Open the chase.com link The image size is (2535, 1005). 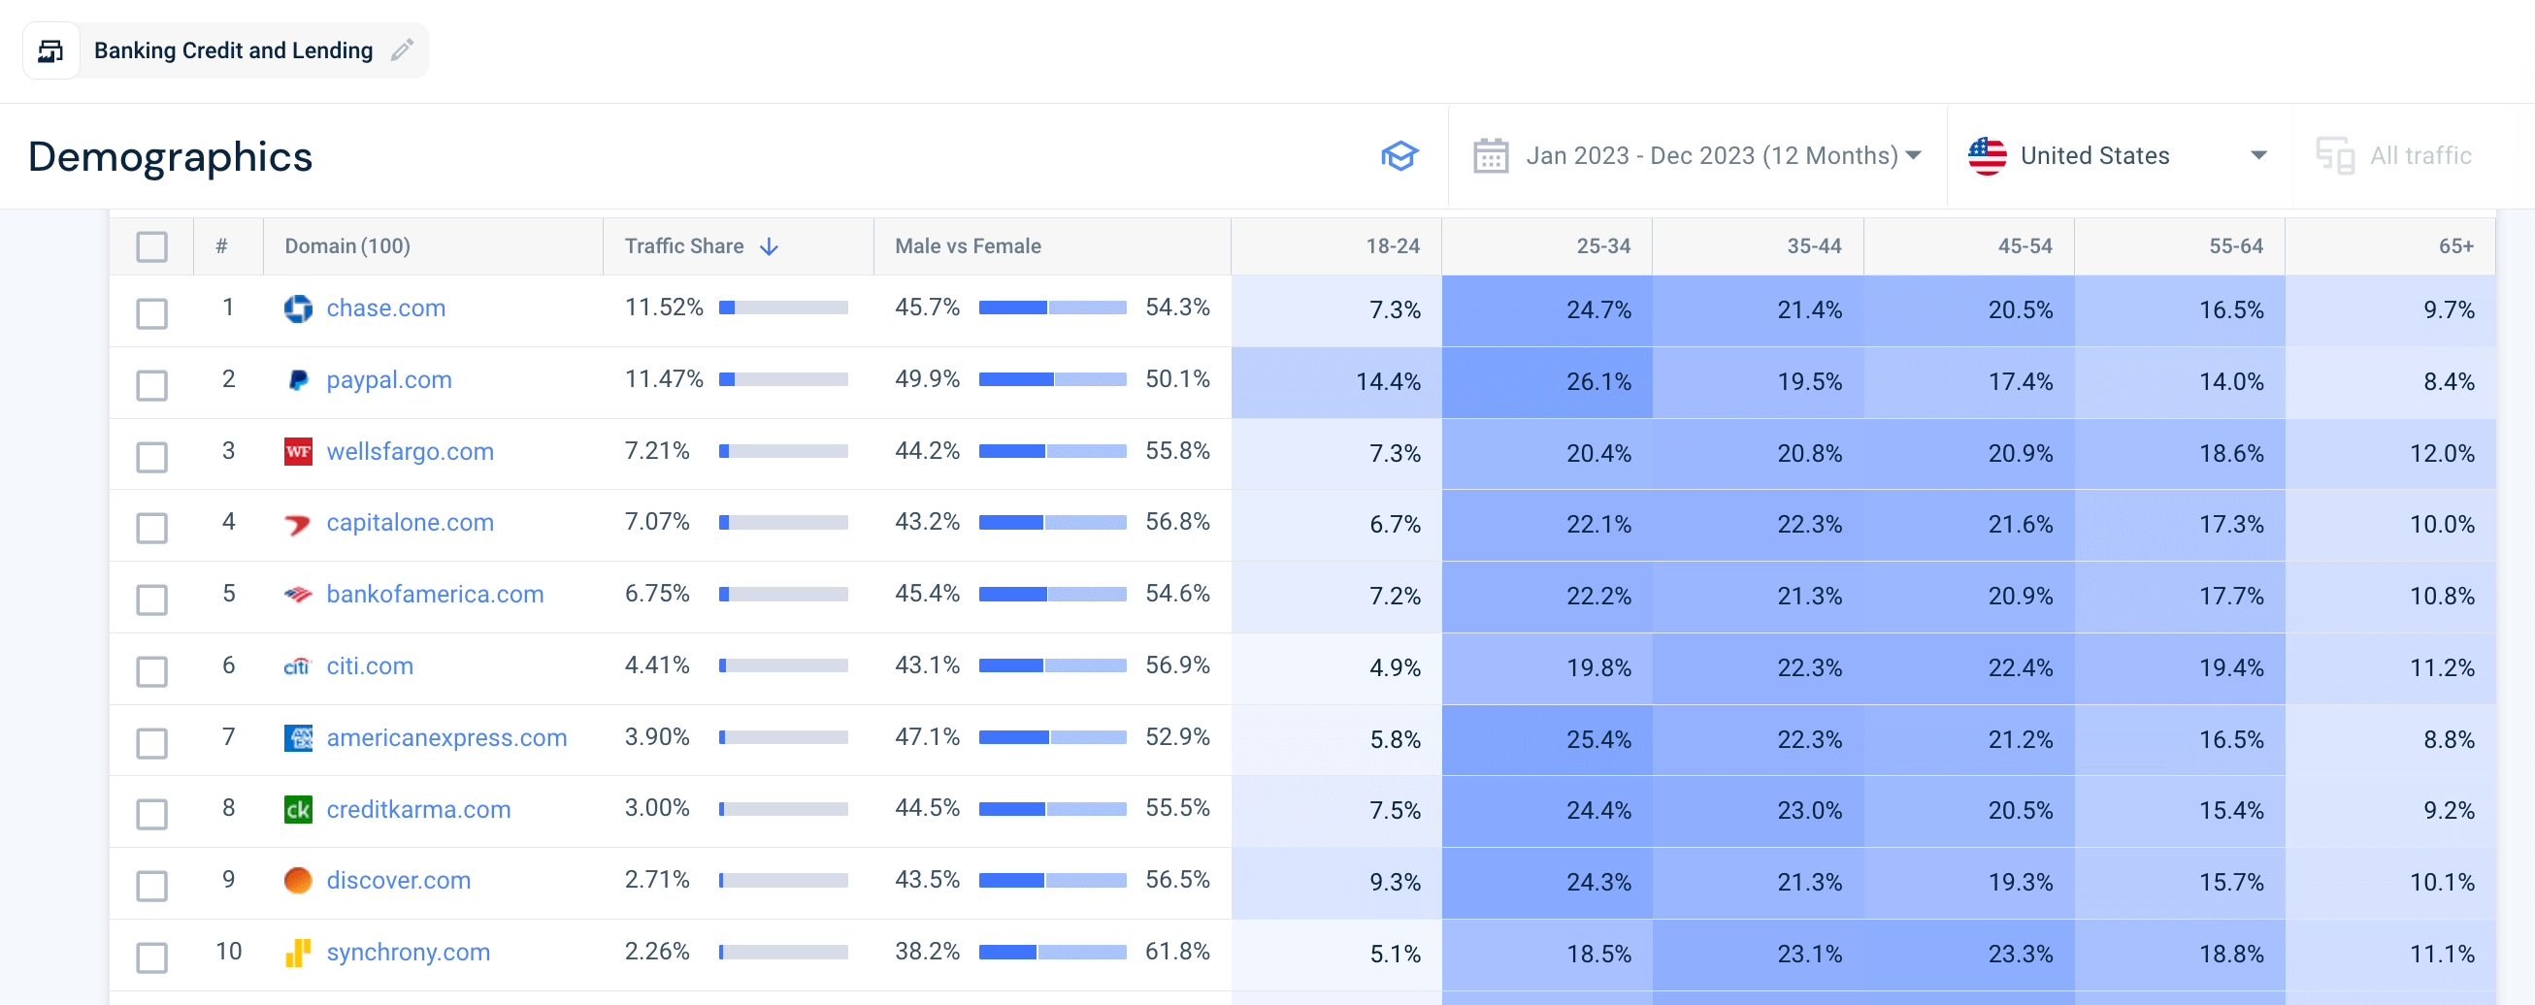(385, 308)
